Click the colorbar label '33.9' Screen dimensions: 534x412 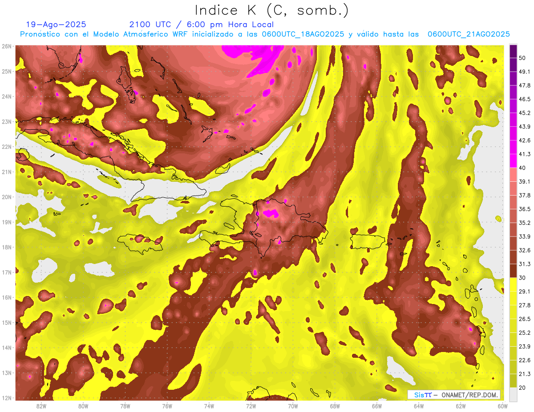[524, 236]
